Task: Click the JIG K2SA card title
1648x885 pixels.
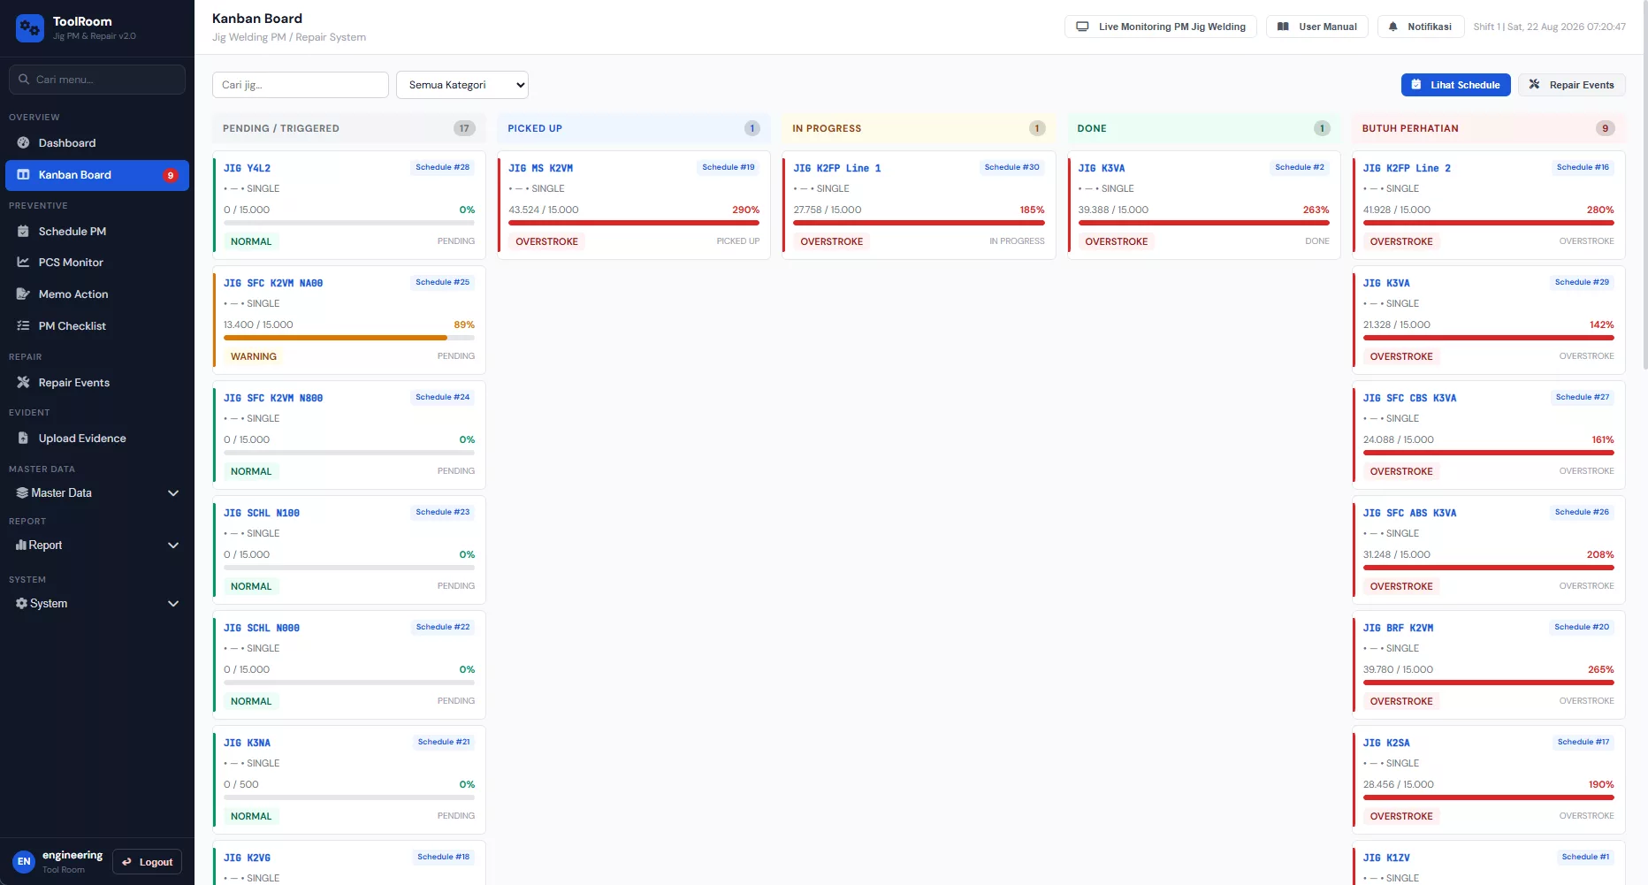Action: (1387, 743)
